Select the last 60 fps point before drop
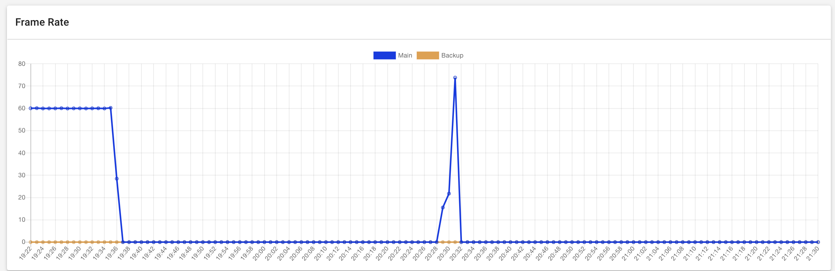835x271 pixels. click(x=111, y=108)
